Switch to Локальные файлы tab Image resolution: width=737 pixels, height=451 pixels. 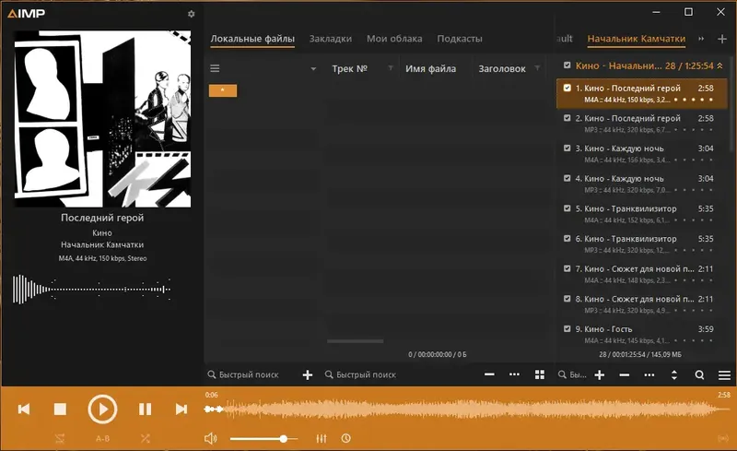point(252,39)
